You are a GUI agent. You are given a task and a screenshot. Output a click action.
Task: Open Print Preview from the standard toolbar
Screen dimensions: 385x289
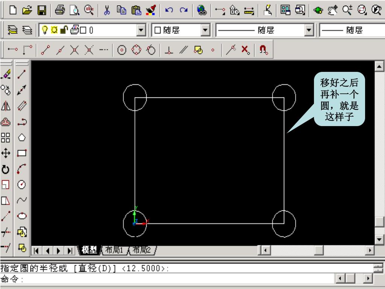click(x=74, y=10)
